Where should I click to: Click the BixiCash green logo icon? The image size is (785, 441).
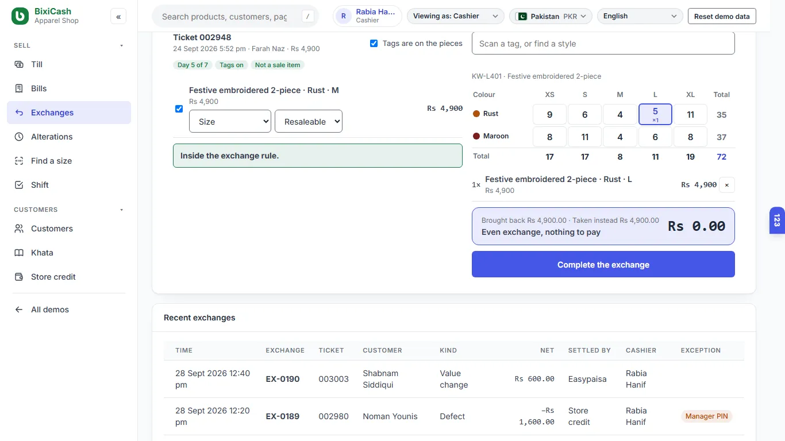click(20, 16)
